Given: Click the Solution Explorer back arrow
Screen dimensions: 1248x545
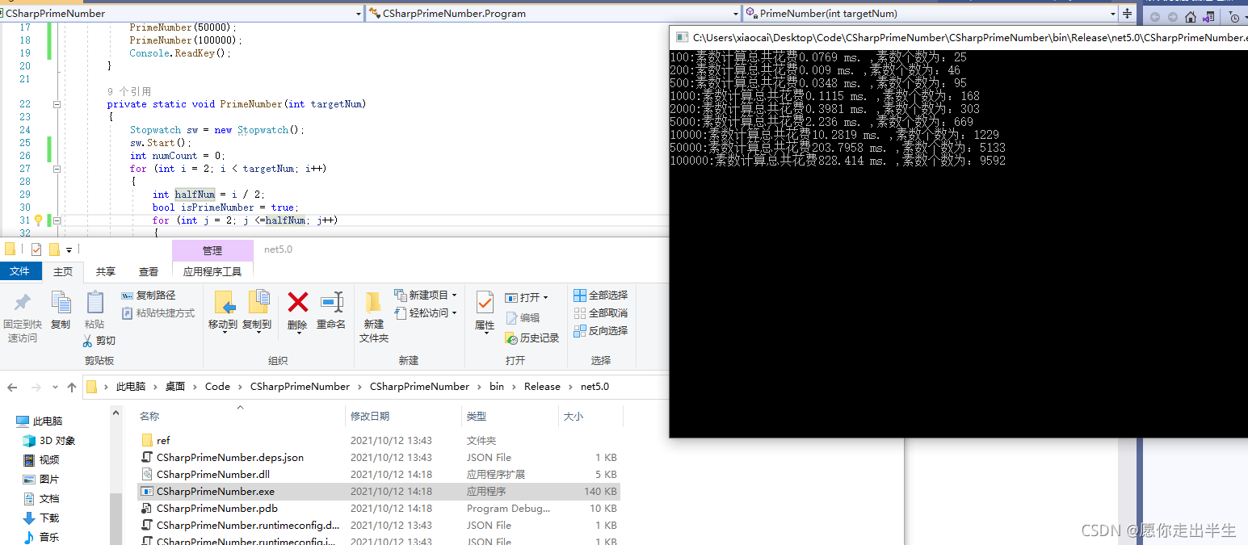Looking at the screenshot, I should point(1155,17).
